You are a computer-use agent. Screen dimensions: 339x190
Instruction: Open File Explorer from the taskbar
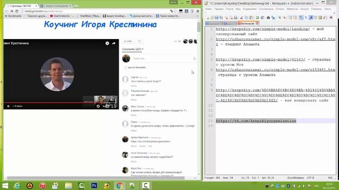coord(68,186)
